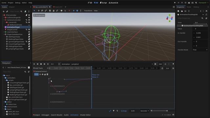
Task: Click the animation loop mode icon
Action: [173, 68]
